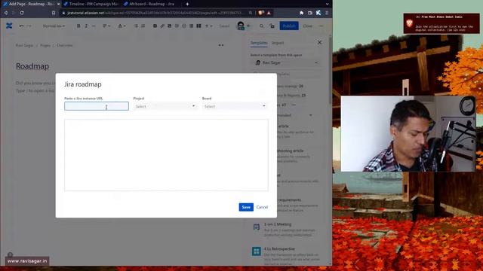The width and height of the screenshot is (483, 271).
Task: Switch to AN board - Roadmap Jira tab
Action: point(149,4)
